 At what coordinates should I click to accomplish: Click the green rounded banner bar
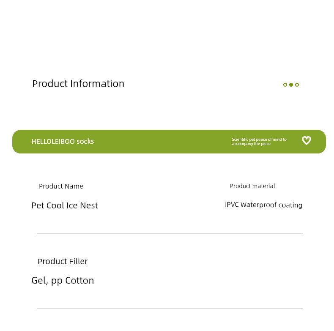click(x=169, y=142)
